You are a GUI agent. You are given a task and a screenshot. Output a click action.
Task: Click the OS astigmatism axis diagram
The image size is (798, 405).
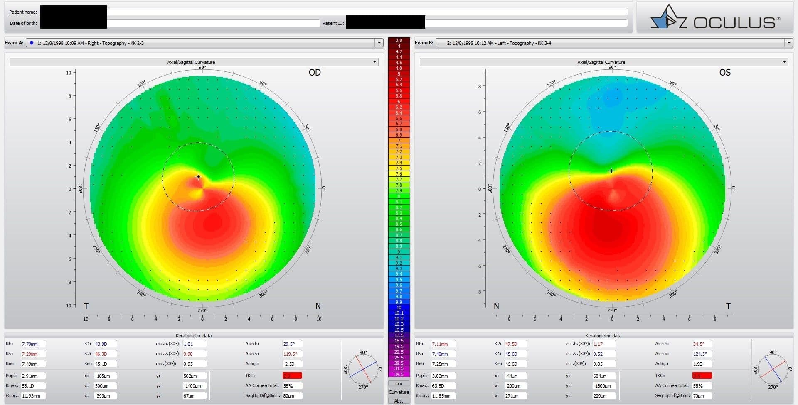tap(773, 368)
